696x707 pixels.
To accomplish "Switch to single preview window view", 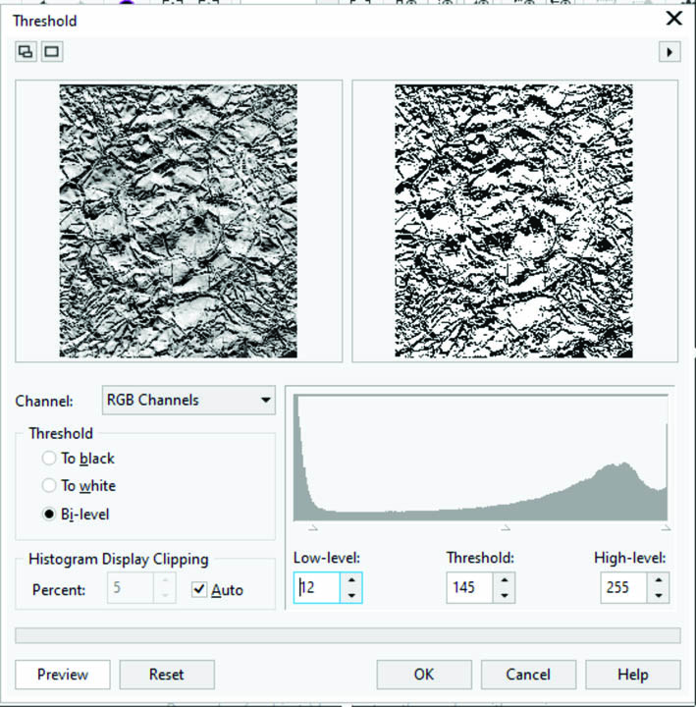I will click(x=52, y=51).
